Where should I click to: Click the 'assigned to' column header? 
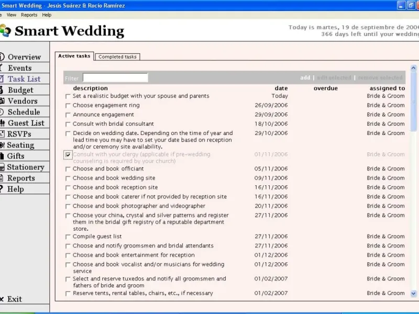point(387,88)
